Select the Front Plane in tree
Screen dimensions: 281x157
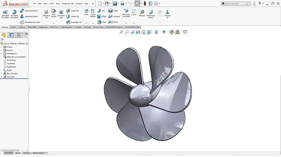[11, 60]
